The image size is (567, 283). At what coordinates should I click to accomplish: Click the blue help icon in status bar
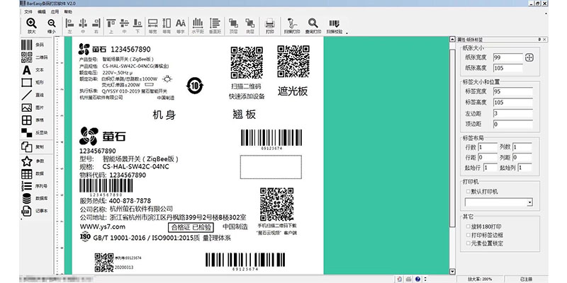tap(417, 279)
